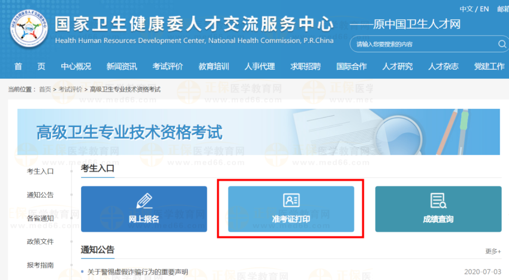Open the 关于警惕虚假诈骗行为的重要声明 notice

(138, 272)
